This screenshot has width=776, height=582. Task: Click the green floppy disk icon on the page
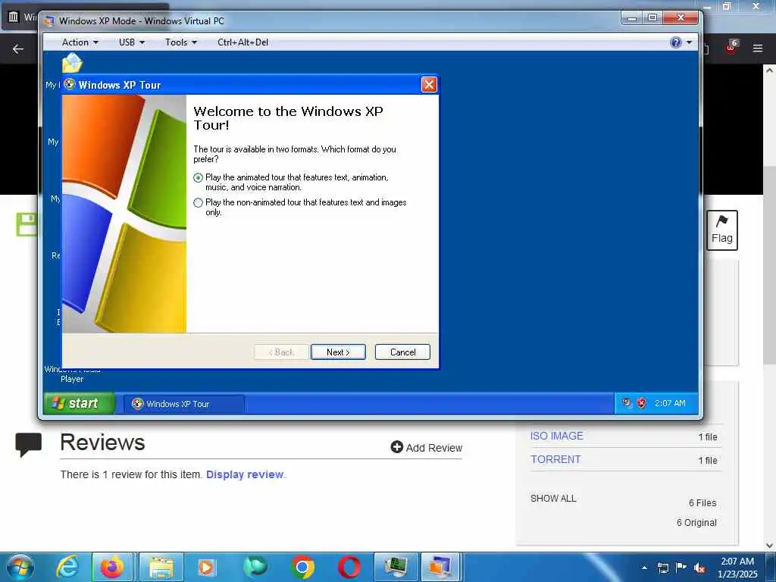27,224
